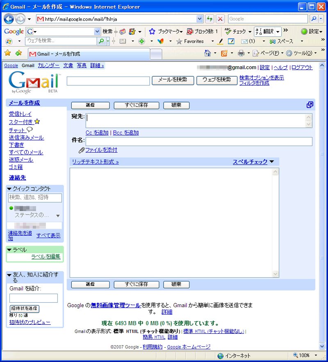328x362 pixels.
Task: Collapse the ラベル section
Action: coord(9,250)
